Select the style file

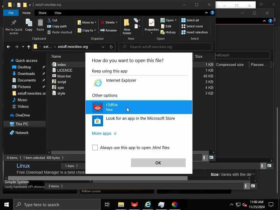click(61, 94)
